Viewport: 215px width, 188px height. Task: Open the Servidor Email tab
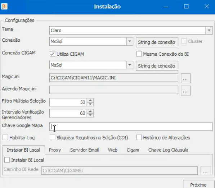(85, 150)
